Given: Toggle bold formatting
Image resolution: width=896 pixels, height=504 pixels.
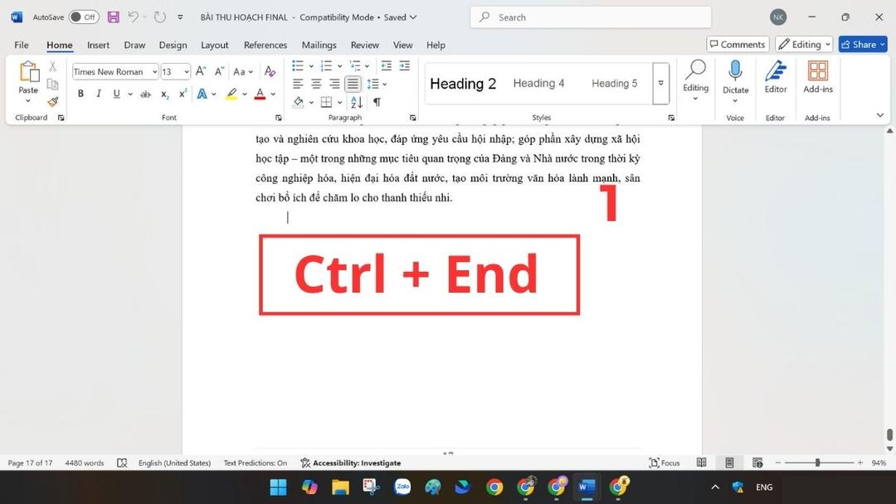Looking at the screenshot, I should click(x=80, y=93).
